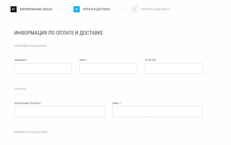Click the Подтвердите ваши данные section header

(x=30, y=46)
